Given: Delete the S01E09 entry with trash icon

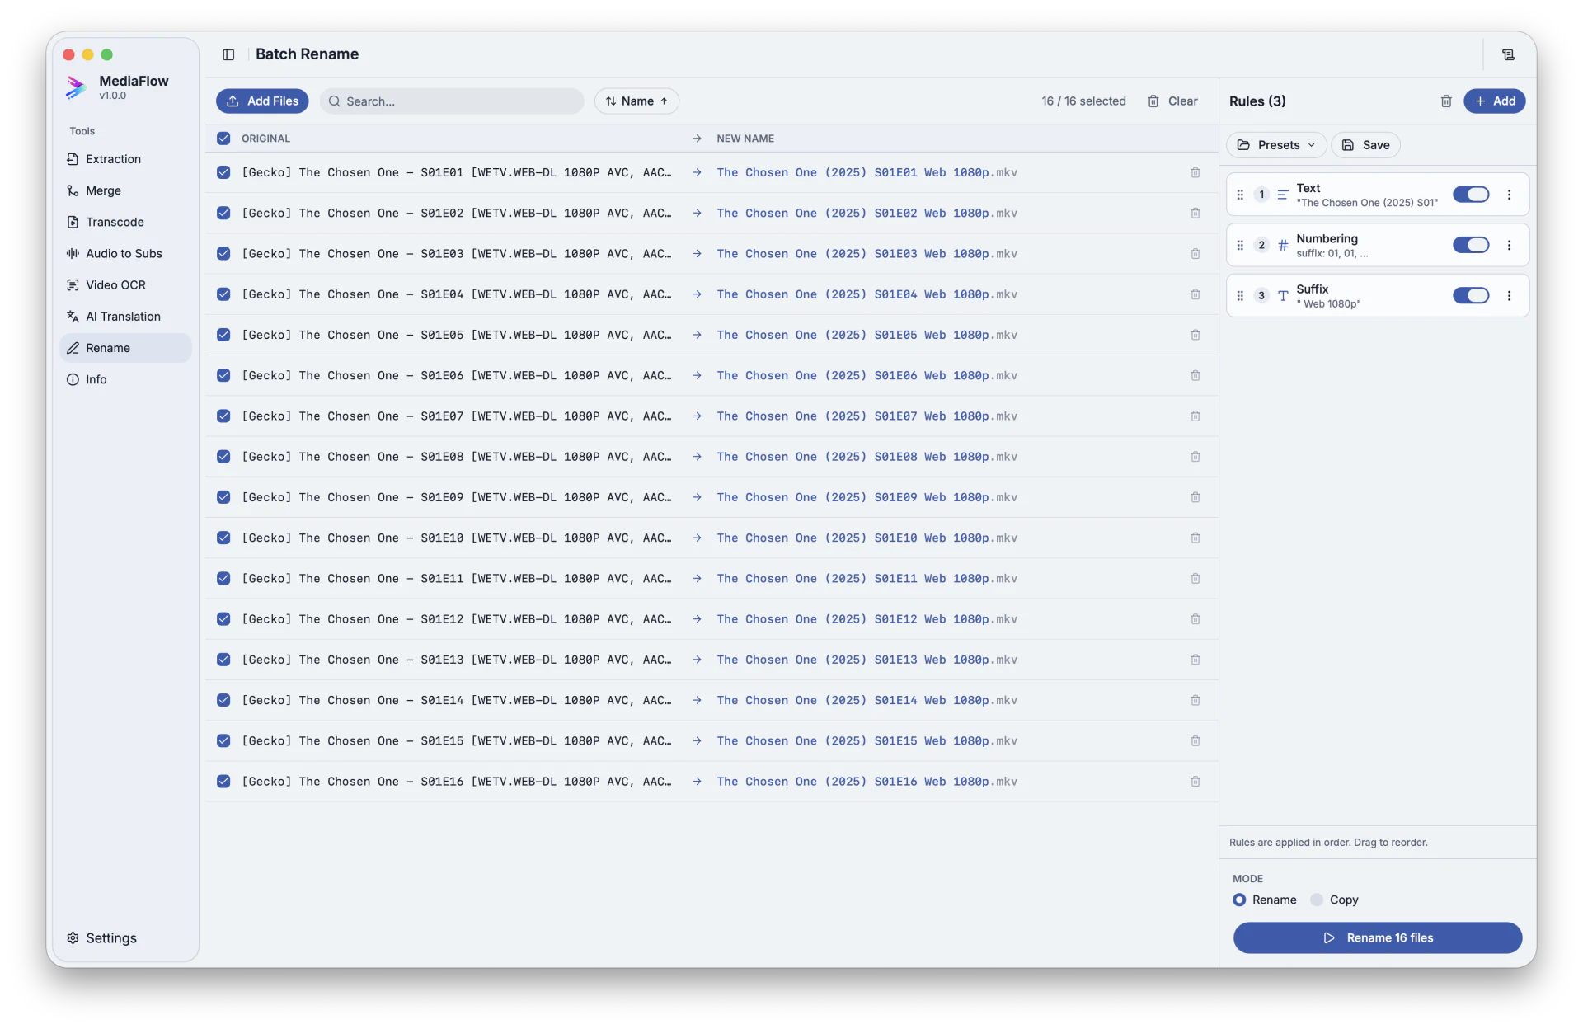Looking at the screenshot, I should 1195,498.
